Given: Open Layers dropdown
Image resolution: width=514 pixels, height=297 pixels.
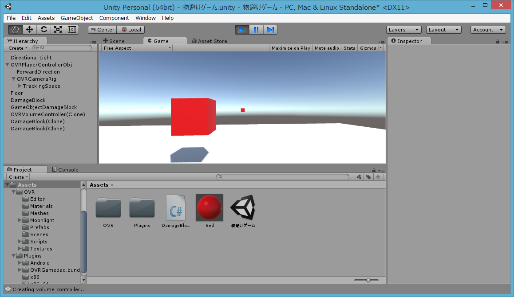Looking at the screenshot, I should (403, 30).
